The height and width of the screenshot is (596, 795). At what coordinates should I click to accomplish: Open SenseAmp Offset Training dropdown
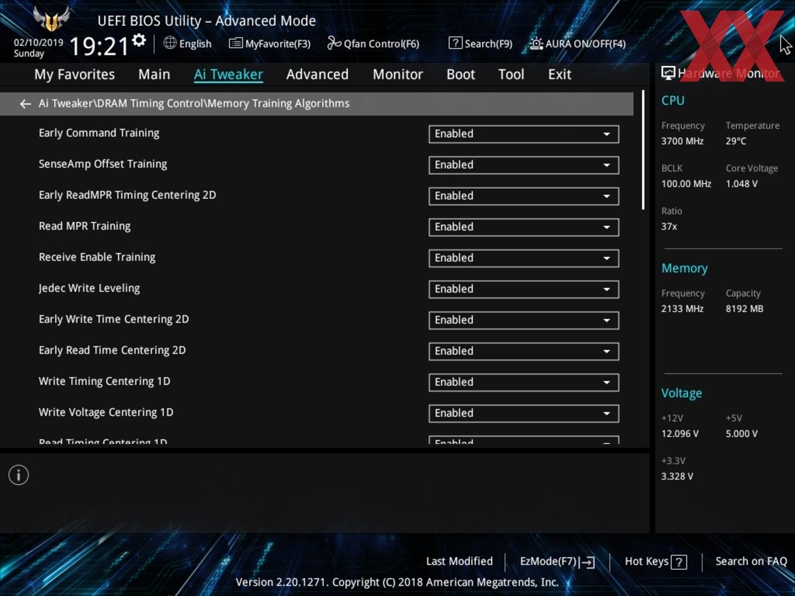[524, 165]
